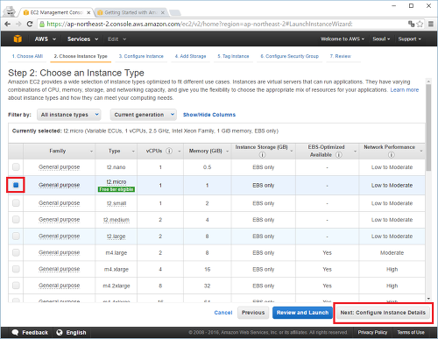This screenshot has width=438, height=339.
Task: Open the Seoul region dropdown
Action: [x=381, y=39]
